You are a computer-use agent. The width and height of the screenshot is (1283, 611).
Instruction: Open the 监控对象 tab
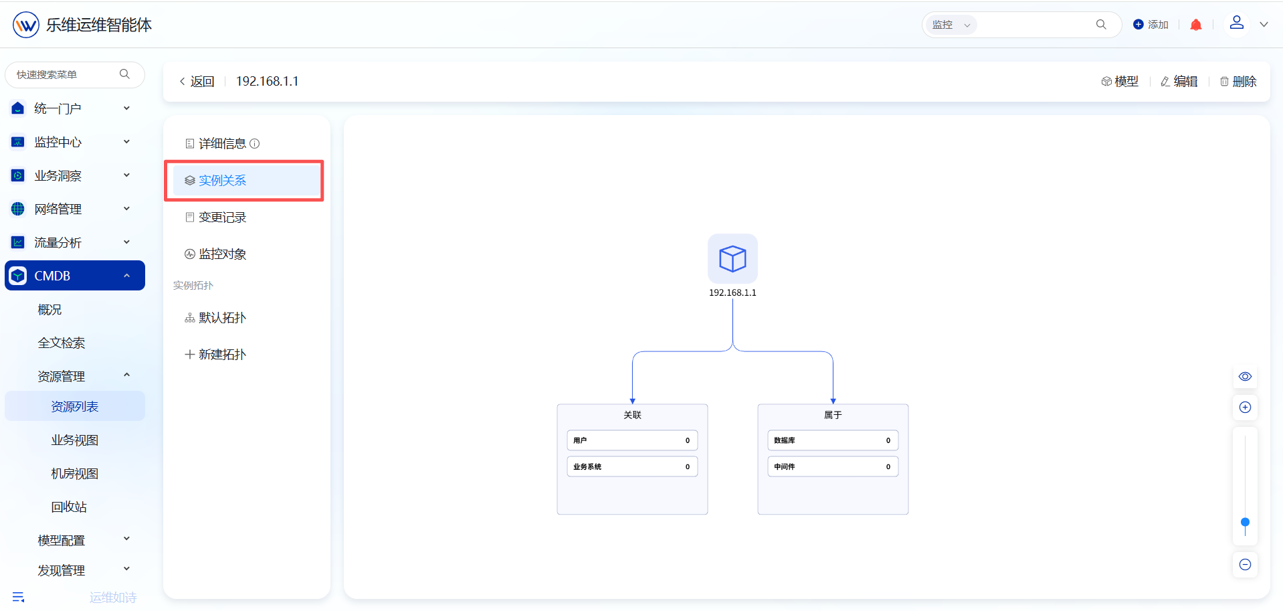tap(215, 254)
